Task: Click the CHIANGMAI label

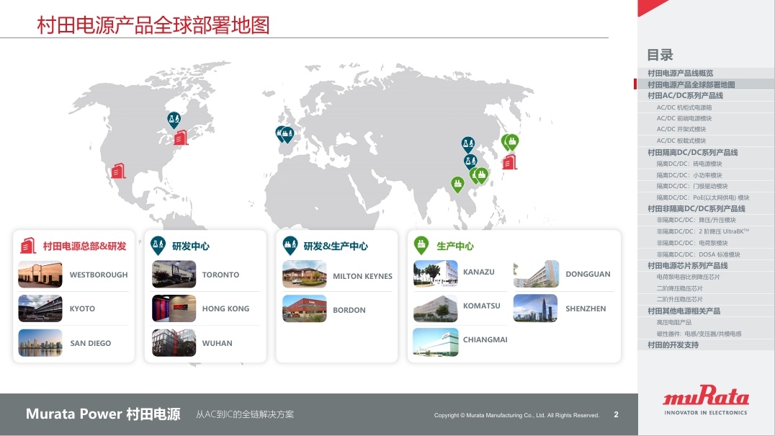Action: click(485, 339)
